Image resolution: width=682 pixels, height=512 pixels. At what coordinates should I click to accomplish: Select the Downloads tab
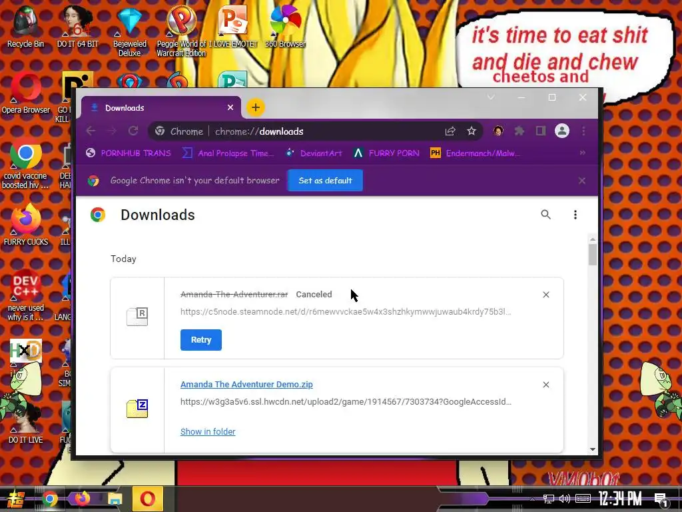[161, 107]
